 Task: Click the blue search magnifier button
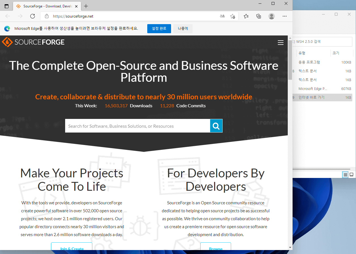point(216,126)
